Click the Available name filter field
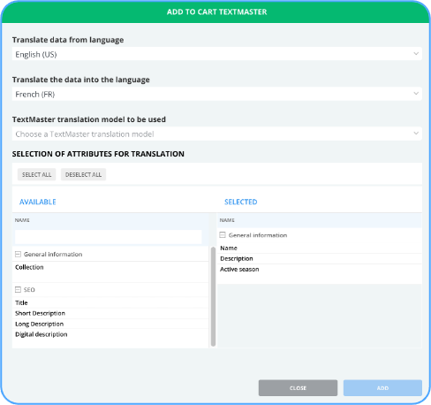 (x=109, y=237)
